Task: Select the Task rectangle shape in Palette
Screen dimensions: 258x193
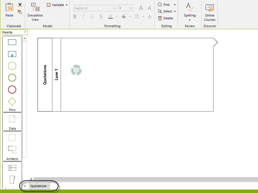Action: tap(12, 42)
